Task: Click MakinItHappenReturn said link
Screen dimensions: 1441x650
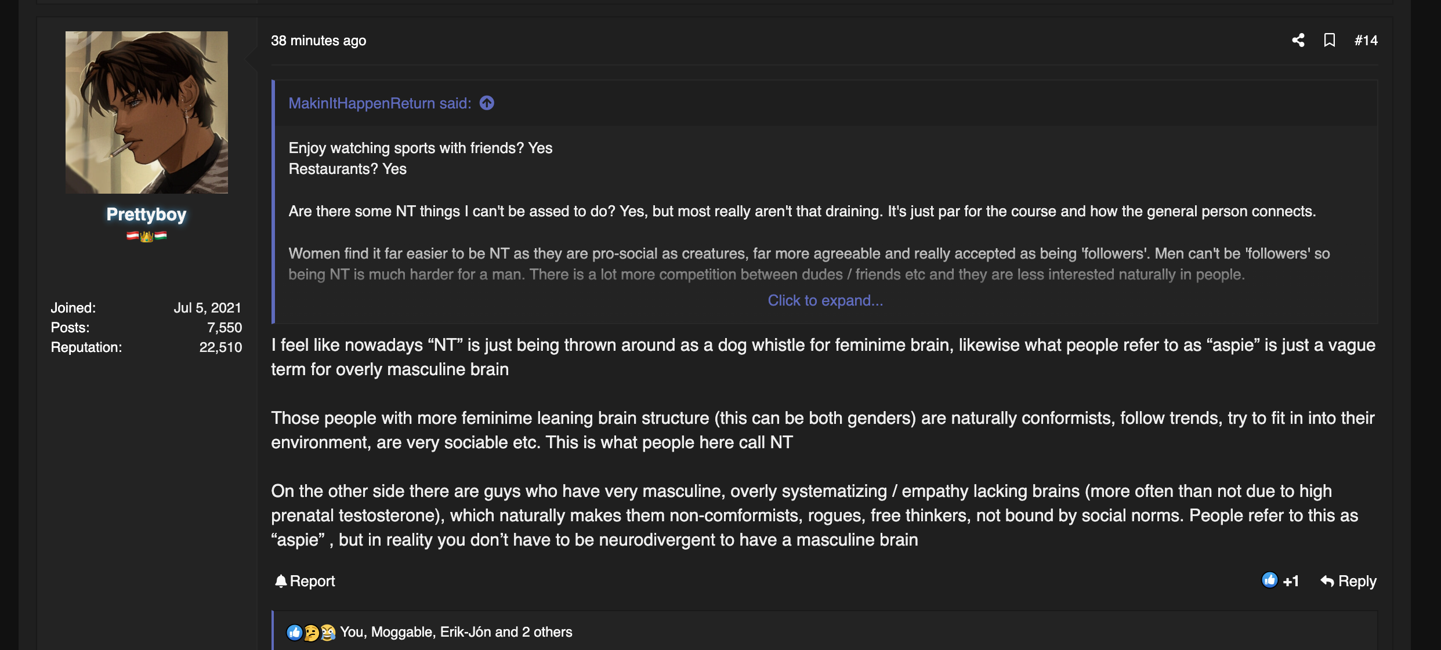Action: 379,103
